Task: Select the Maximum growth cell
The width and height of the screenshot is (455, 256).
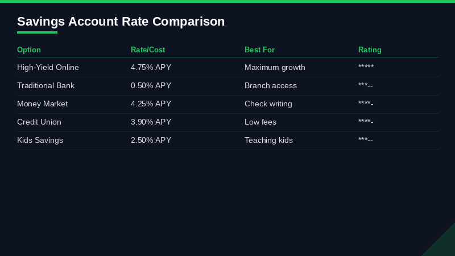Action: click(x=275, y=68)
